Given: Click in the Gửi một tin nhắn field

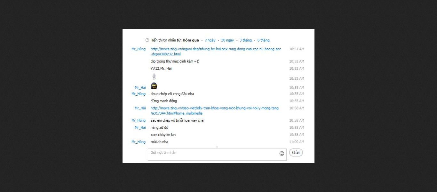Looking at the screenshot, I should (217, 155).
